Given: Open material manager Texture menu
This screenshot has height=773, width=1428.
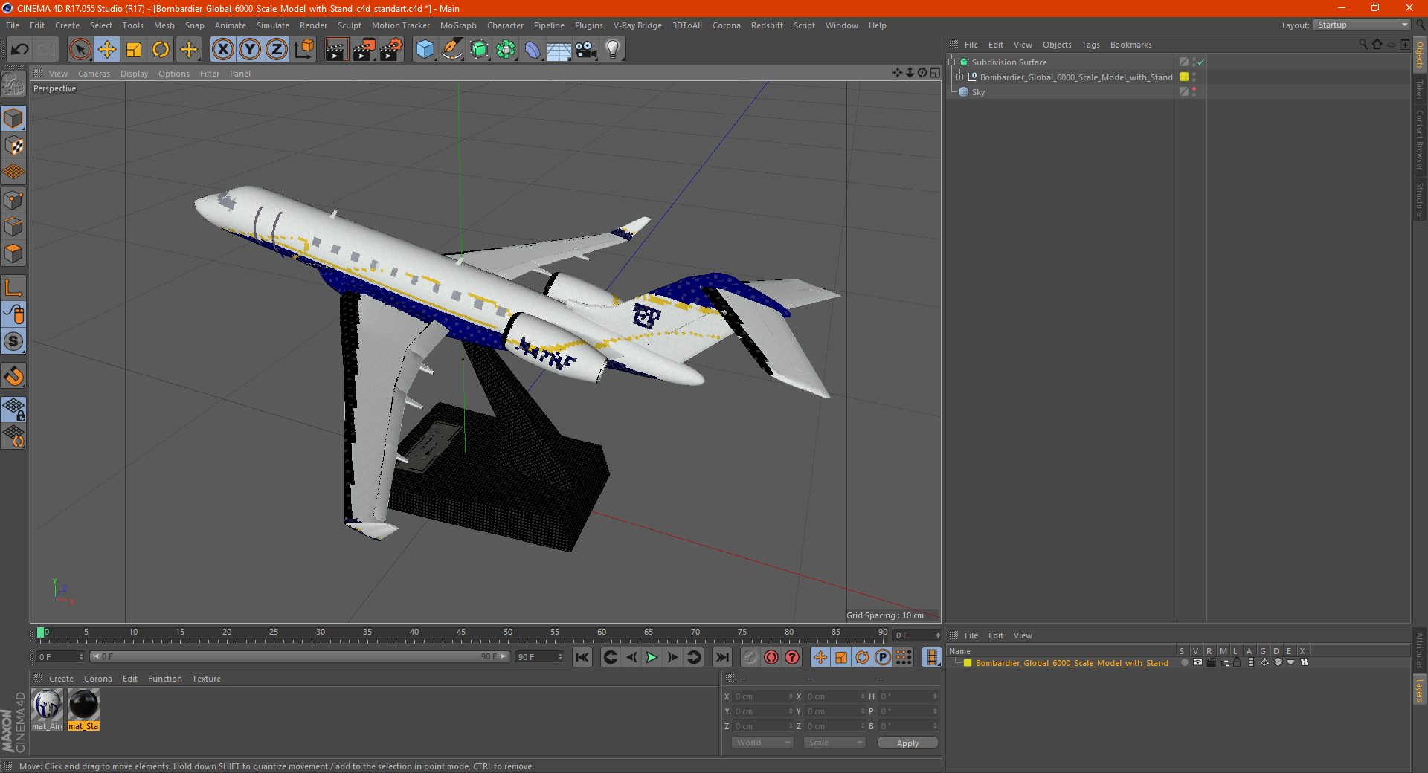Looking at the screenshot, I should 206,679.
